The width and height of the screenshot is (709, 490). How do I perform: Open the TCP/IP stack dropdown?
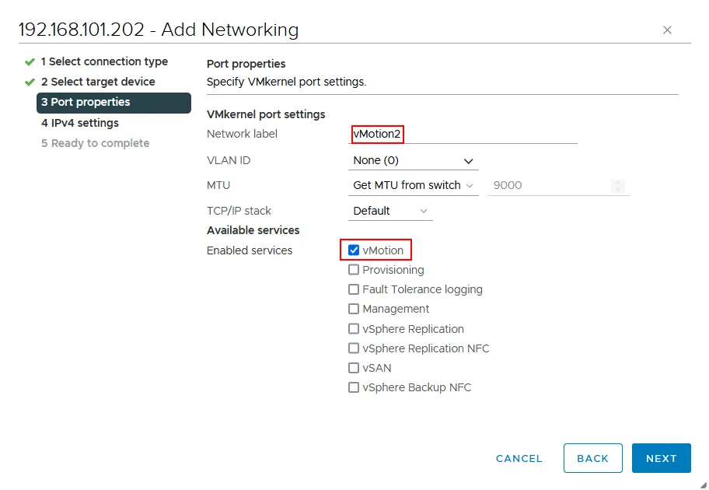coord(389,210)
